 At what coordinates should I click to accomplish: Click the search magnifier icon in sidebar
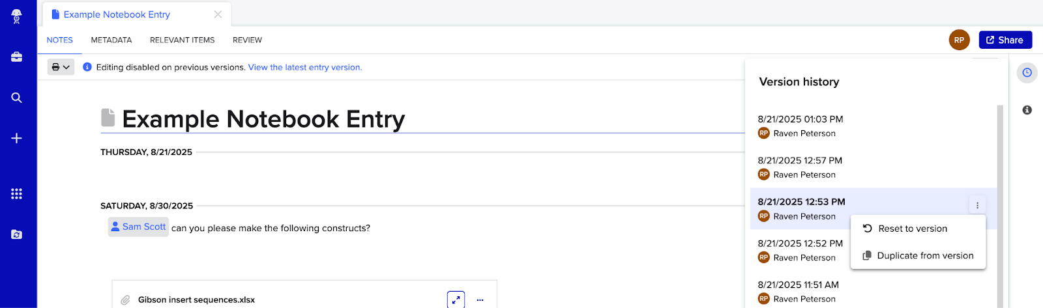(17, 98)
